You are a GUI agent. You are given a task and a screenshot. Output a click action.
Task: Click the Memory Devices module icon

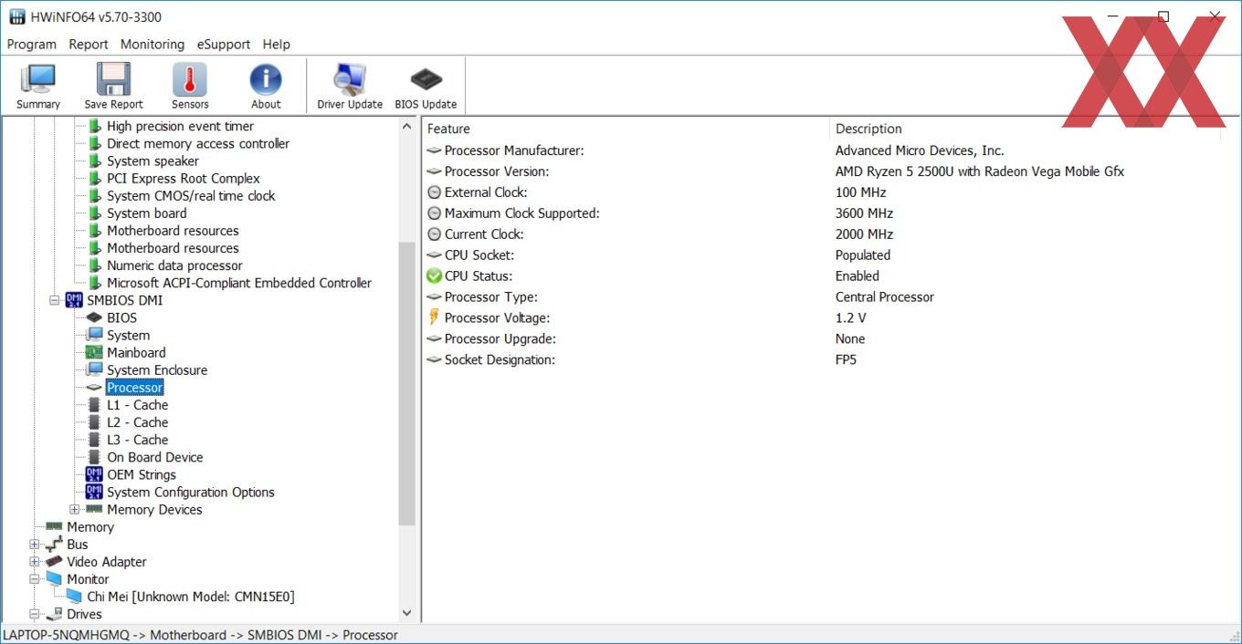pyautogui.click(x=94, y=509)
